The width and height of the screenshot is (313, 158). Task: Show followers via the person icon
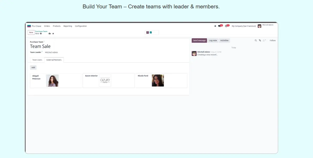pyautogui.click(x=264, y=40)
